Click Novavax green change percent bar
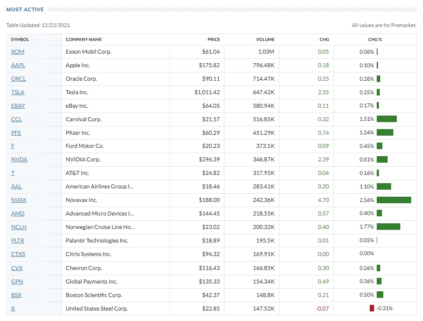 pyautogui.click(x=394, y=200)
